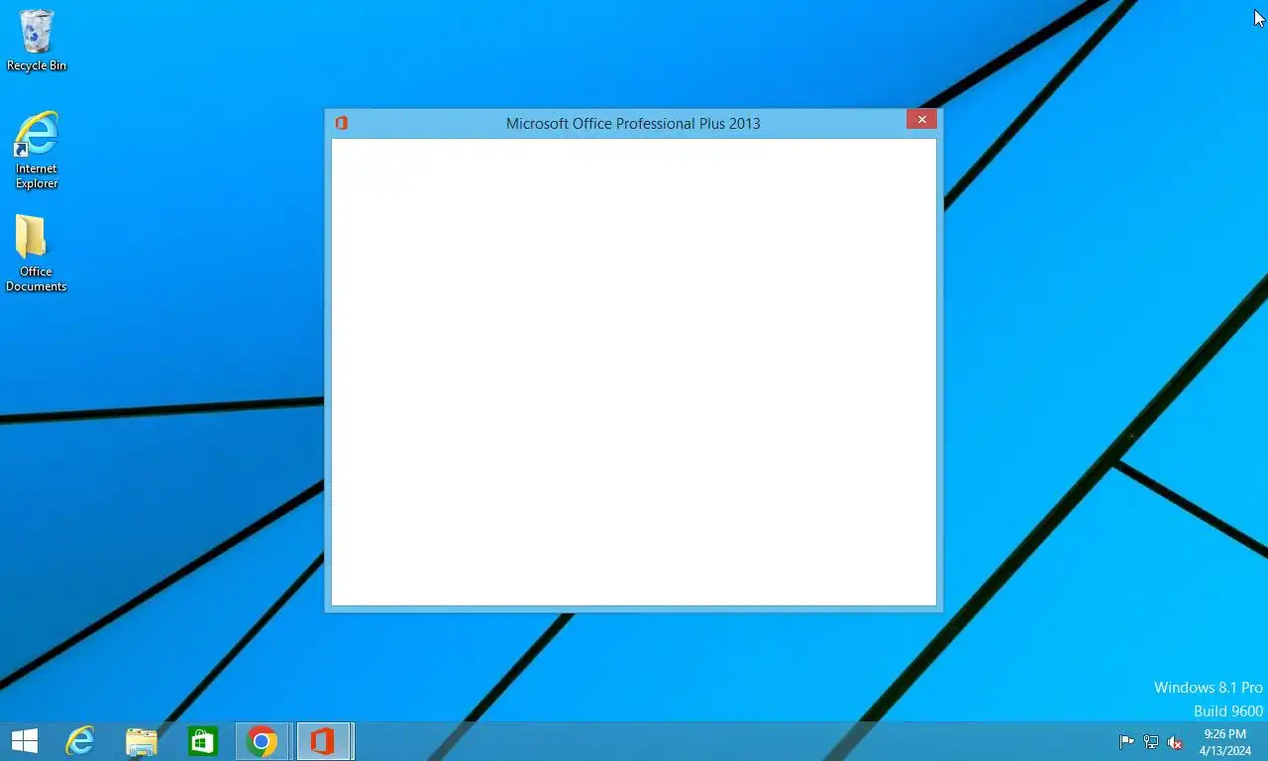1268x761 pixels.
Task: Select the Office Documents folder icon
Action: click(x=37, y=253)
